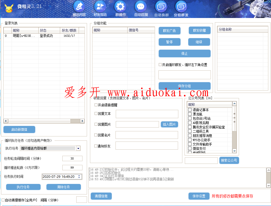
Task: Check 漂流瓶 in 公众号列表
Action: (190, 114)
